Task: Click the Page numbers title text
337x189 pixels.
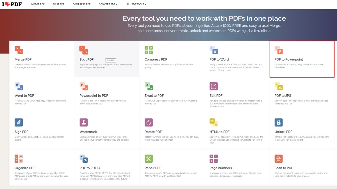Action: point(221,168)
